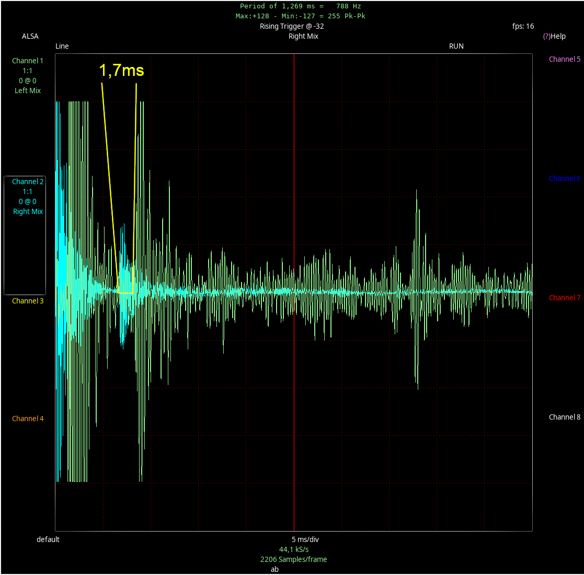
Task: Click the Max/Min Pk-Pk readout
Action: [300, 16]
